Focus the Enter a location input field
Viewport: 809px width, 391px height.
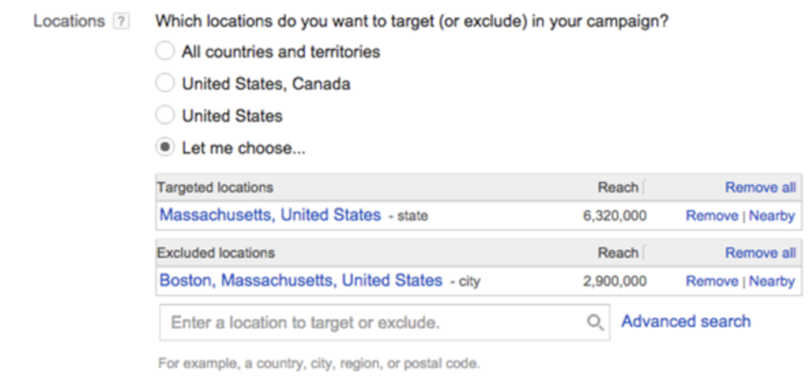pyautogui.click(x=385, y=322)
